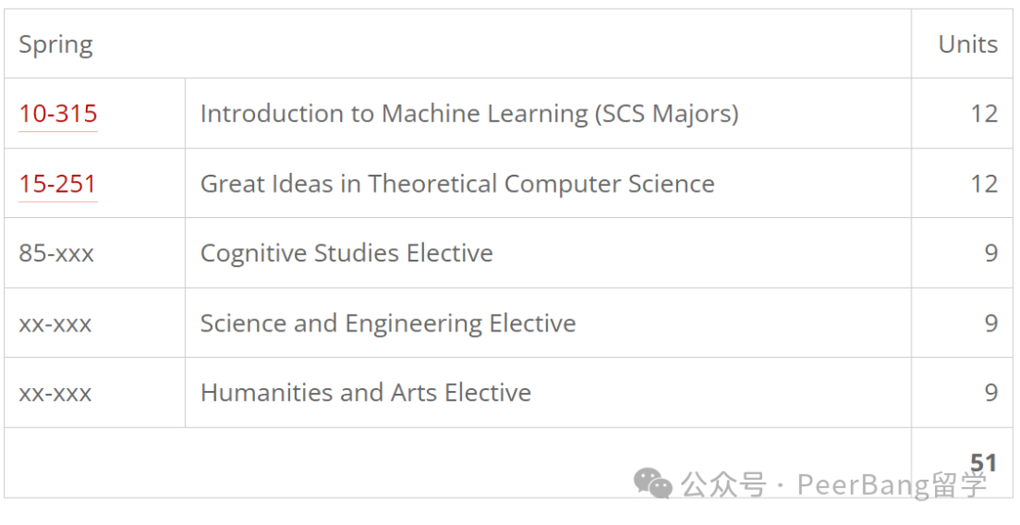Click the total 51 units value
The image size is (1020, 525).
pos(983,463)
